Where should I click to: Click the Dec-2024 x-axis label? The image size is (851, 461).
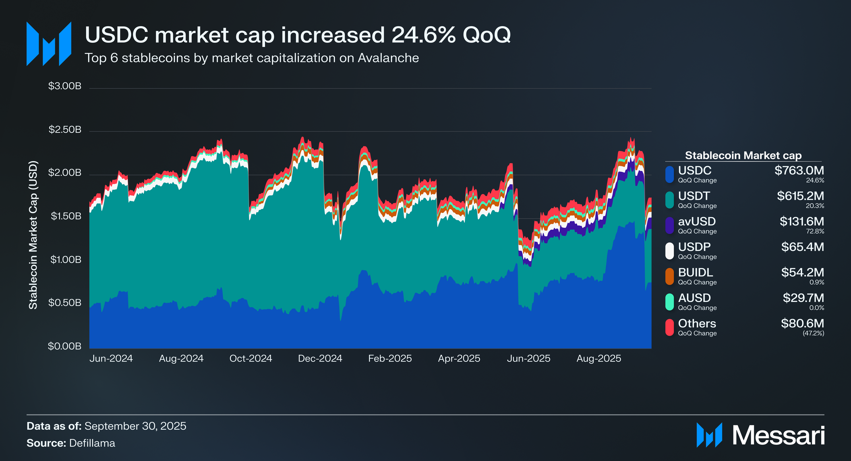(320, 359)
